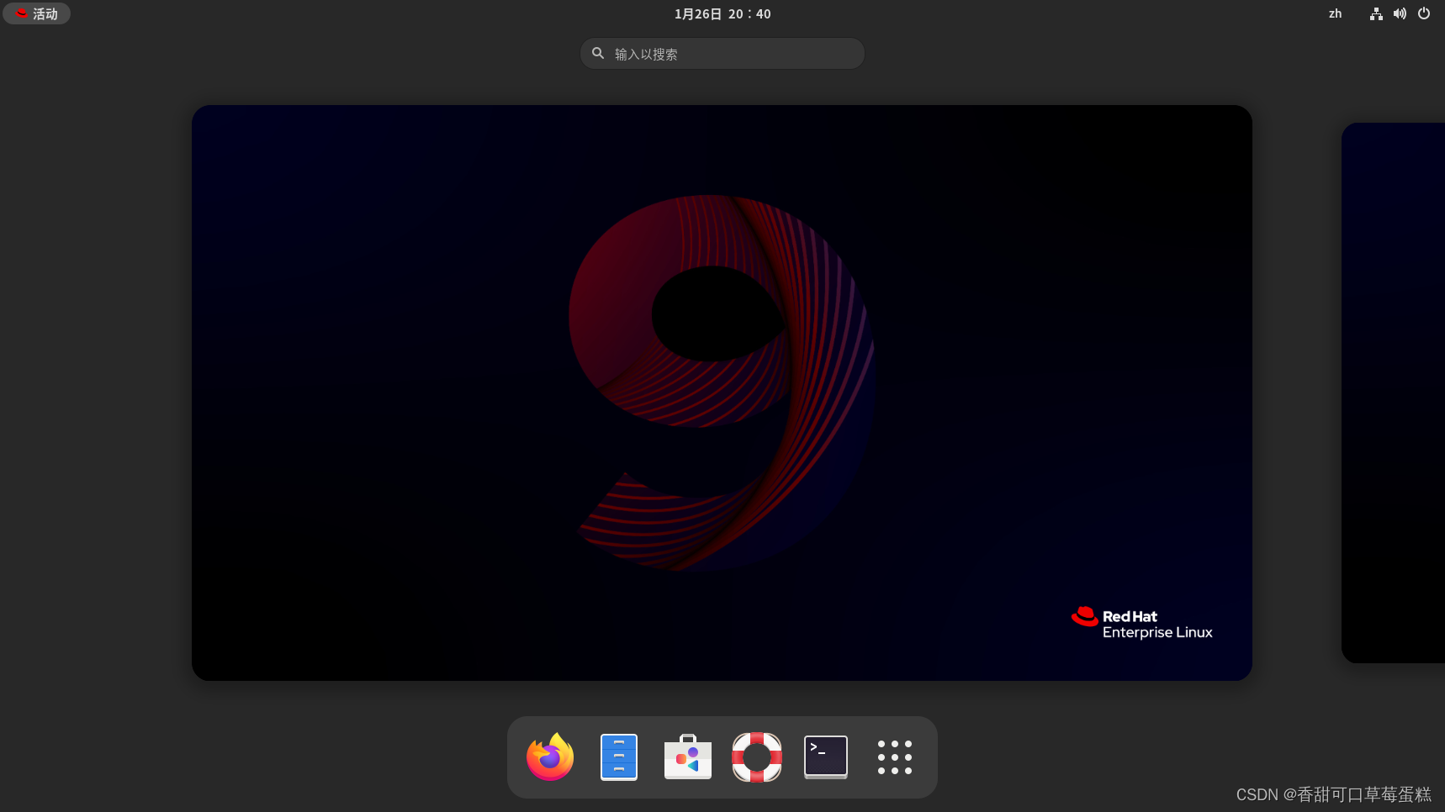This screenshot has width=1445, height=812.
Task: Focus the 输入以搜索 search field
Action: click(722, 53)
